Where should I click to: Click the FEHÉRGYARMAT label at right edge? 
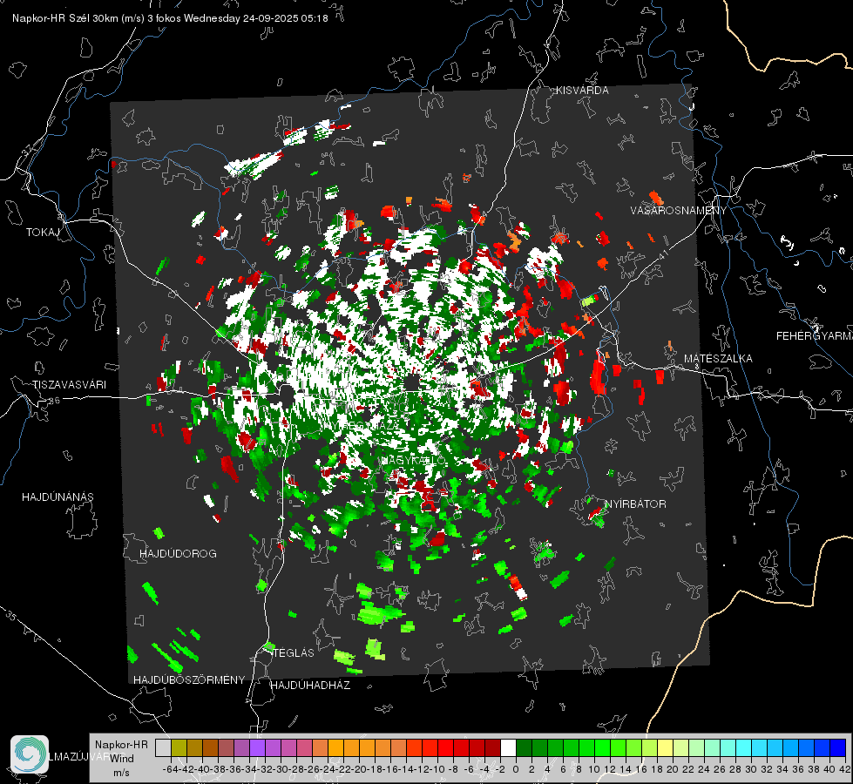coord(815,336)
